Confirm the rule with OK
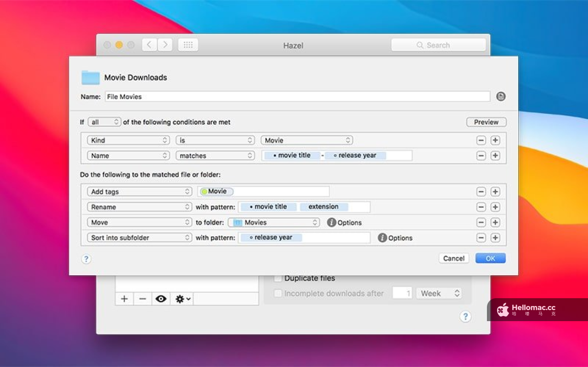This screenshot has height=367, width=588. pos(491,258)
